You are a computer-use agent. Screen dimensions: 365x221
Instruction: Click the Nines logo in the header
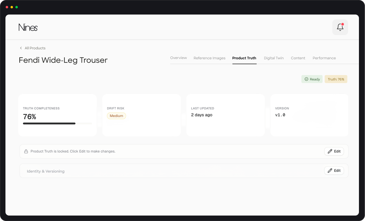(x=28, y=27)
